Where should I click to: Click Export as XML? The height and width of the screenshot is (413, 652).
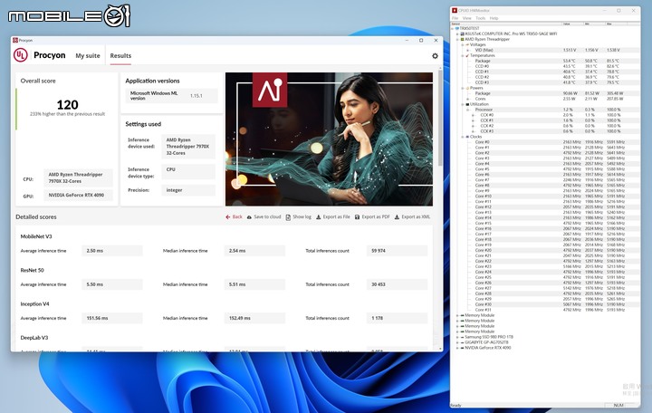(412, 216)
